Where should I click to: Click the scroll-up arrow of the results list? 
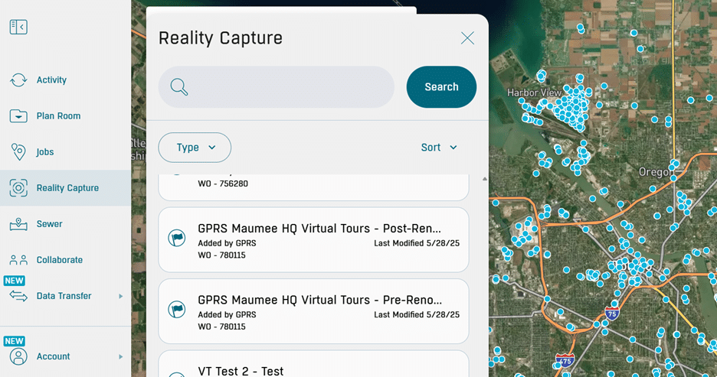(485, 179)
